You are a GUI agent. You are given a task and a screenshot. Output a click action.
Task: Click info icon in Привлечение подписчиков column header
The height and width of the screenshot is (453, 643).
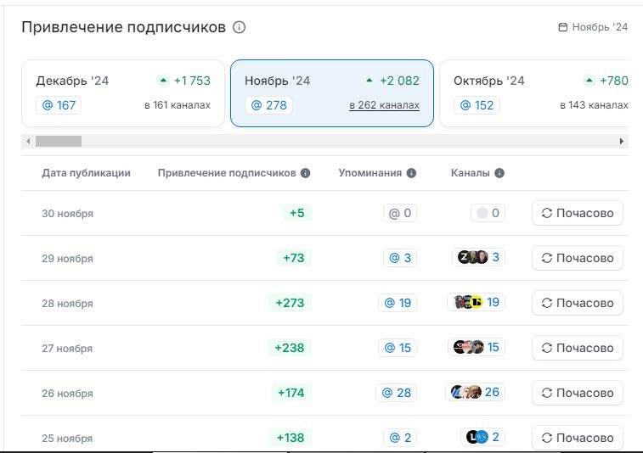pyautogui.click(x=306, y=173)
